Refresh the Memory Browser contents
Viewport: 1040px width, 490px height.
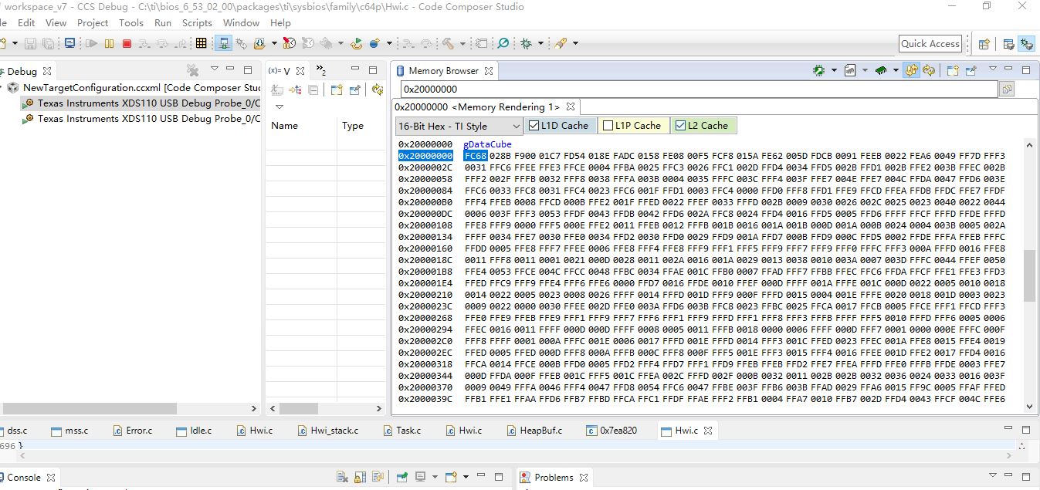point(928,70)
